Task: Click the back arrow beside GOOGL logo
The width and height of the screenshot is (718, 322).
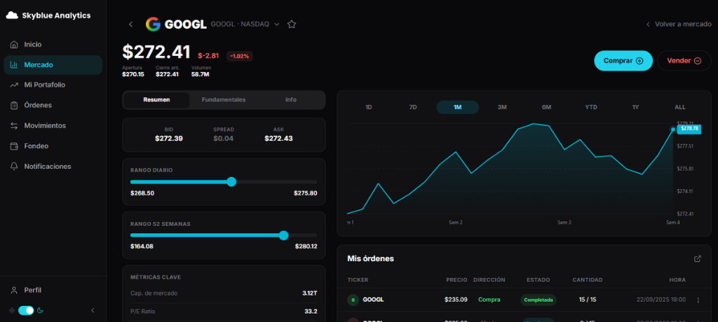Action: (131, 24)
